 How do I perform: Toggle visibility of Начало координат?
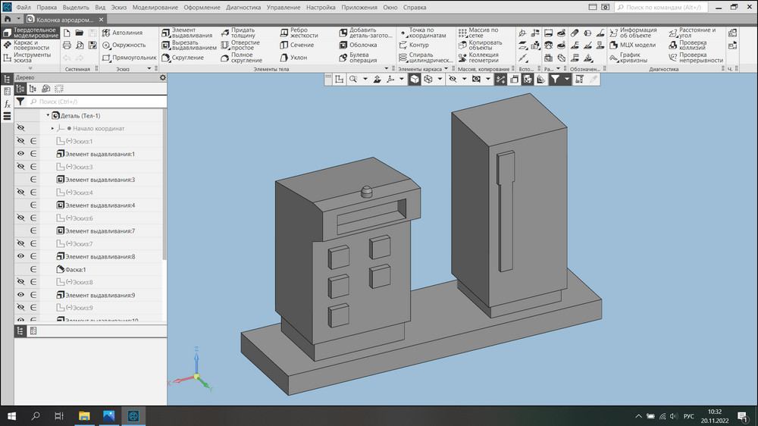click(20, 128)
